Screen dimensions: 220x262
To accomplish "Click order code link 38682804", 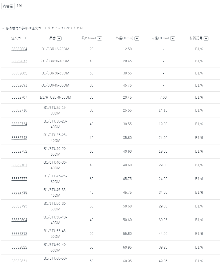I will pos(19,220).
